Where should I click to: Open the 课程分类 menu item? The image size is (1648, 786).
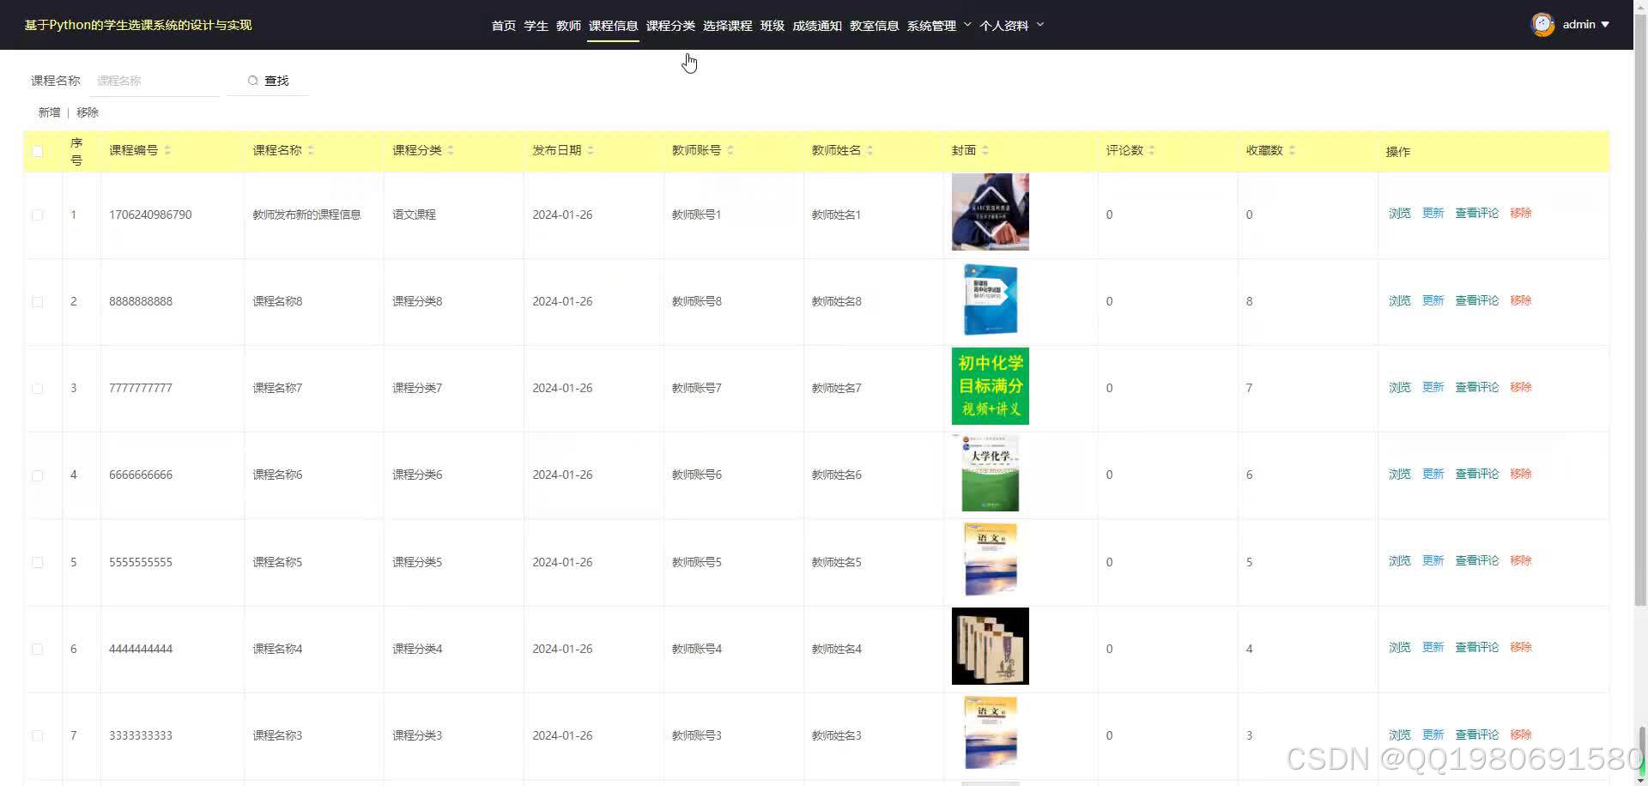pyautogui.click(x=670, y=26)
